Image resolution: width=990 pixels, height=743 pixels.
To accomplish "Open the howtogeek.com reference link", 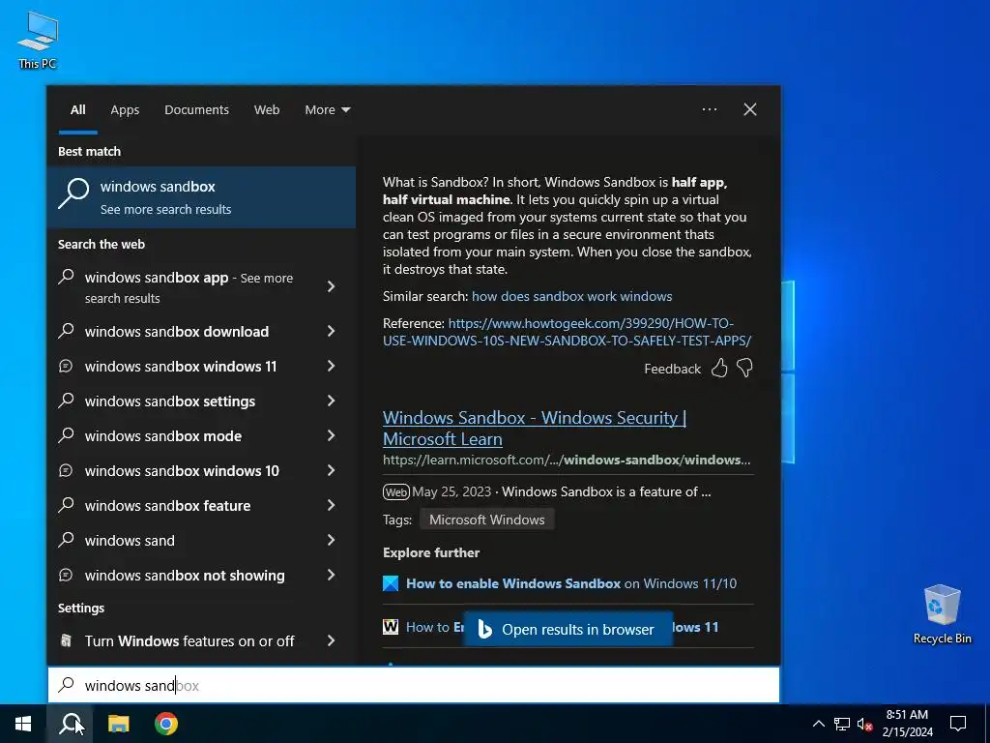I will [x=567, y=332].
